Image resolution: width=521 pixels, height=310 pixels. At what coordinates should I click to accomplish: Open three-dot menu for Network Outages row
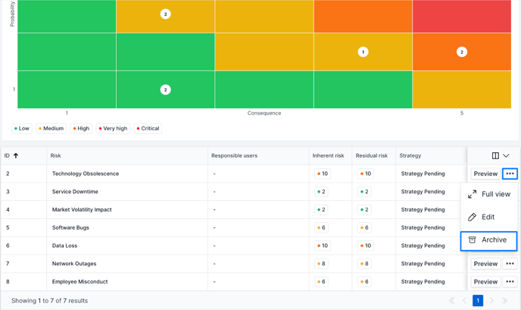510,264
